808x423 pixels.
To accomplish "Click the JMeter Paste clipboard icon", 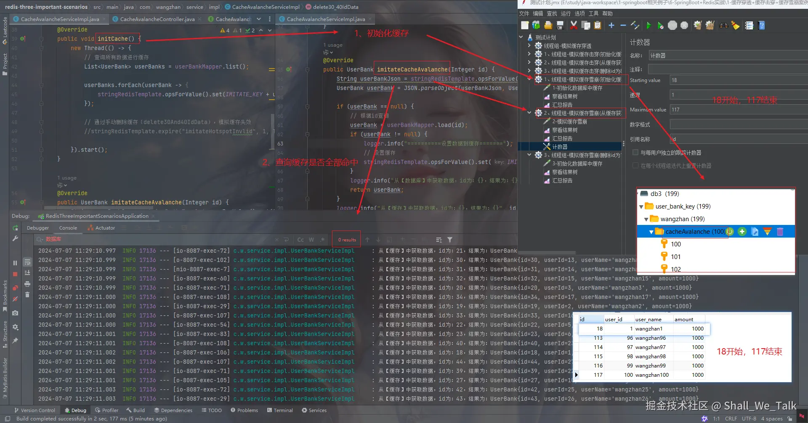I will pos(597,25).
